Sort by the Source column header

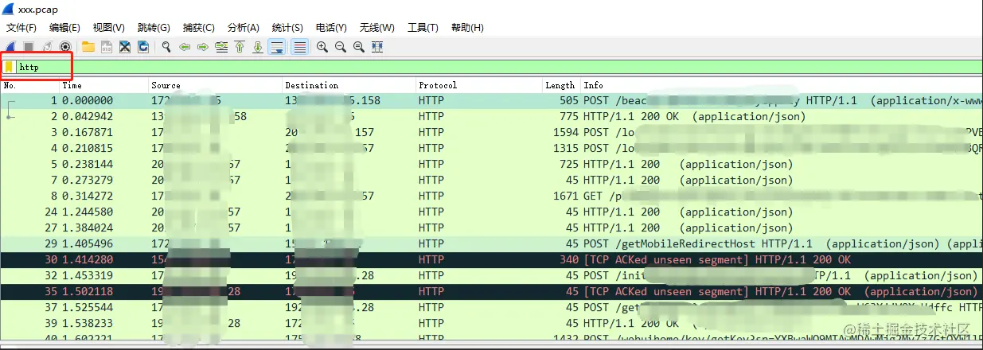216,85
